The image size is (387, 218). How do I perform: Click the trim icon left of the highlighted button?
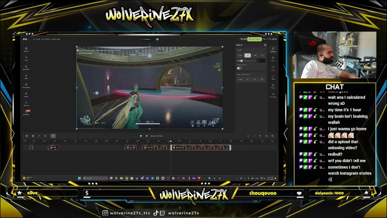click(45, 136)
